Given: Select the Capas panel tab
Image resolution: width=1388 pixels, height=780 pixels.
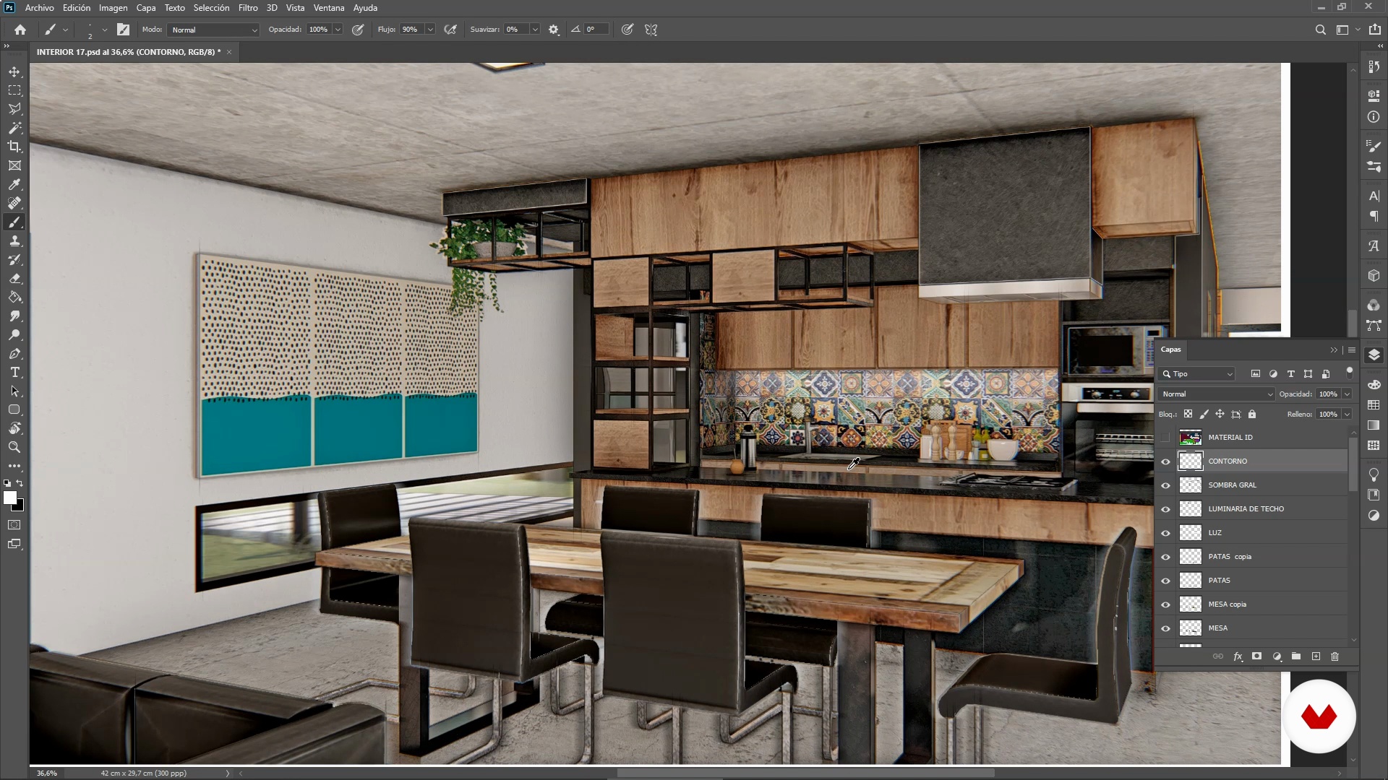Looking at the screenshot, I should (x=1171, y=350).
